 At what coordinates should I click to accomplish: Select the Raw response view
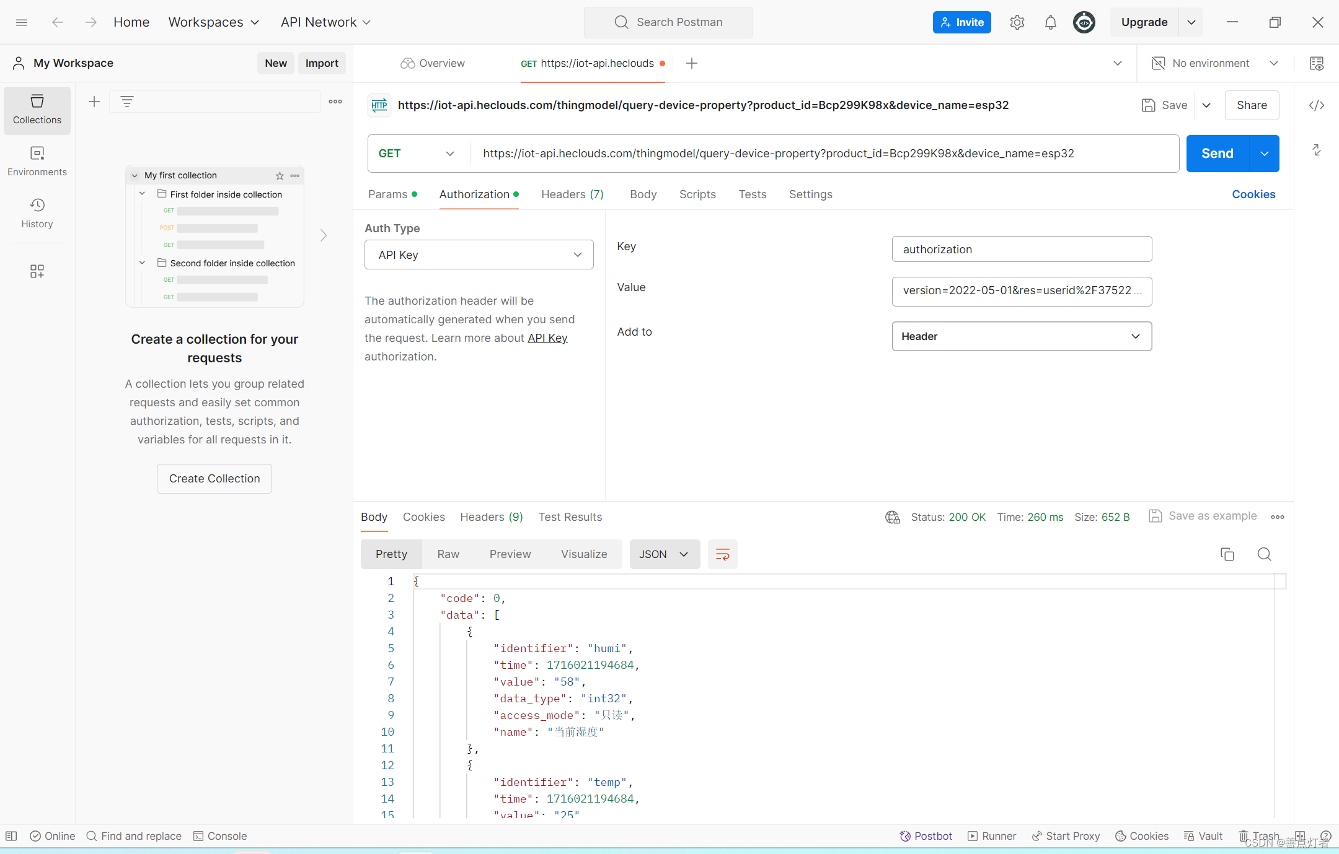tap(448, 554)
